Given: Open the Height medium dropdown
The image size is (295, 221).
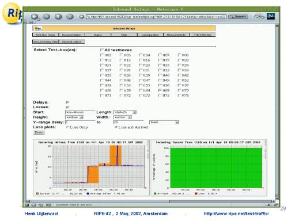Looking at the screenshot, I should click(74, 117).
